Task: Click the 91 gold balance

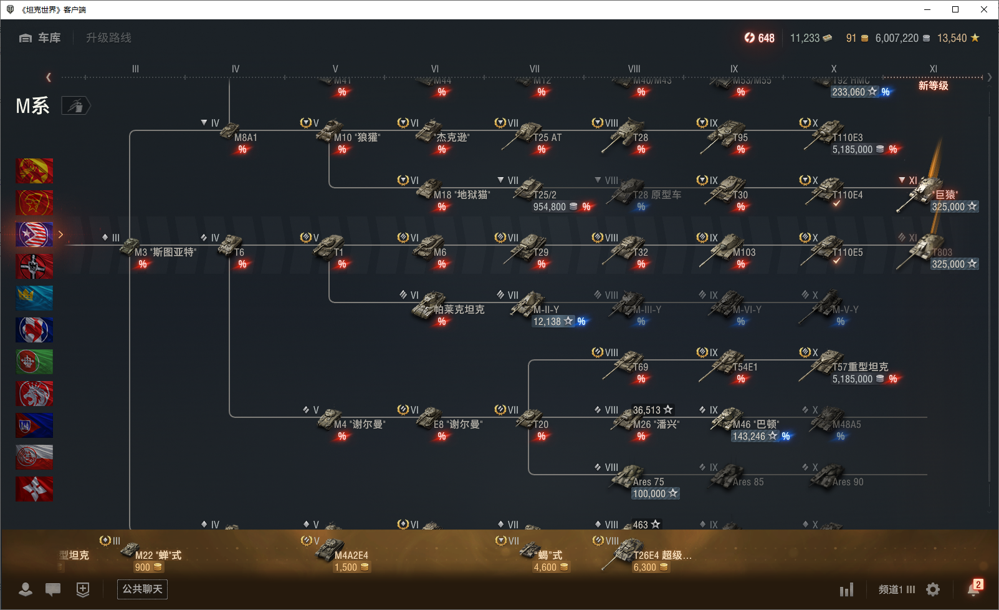Action: point(857,38)
